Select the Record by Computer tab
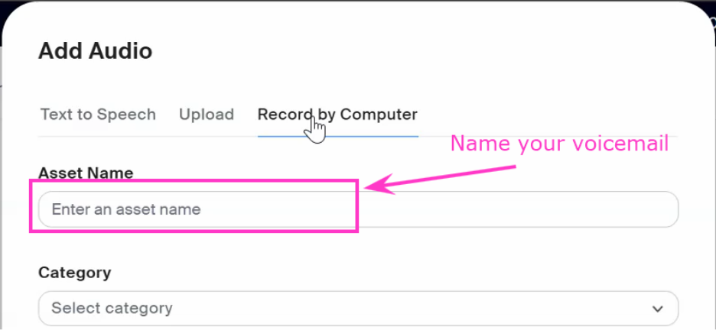The image size is (716, 330). (x=337, y=115)
